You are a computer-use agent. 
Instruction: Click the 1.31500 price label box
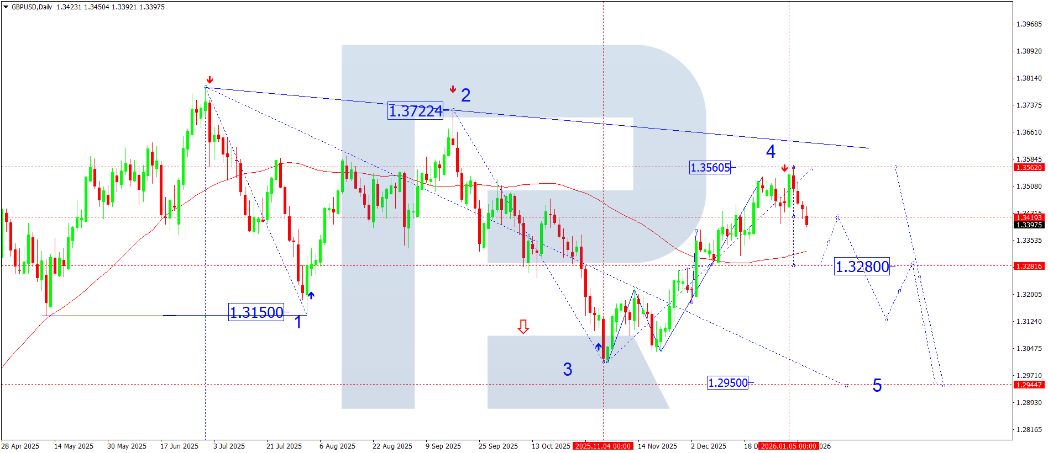click(x=256, y=312)
